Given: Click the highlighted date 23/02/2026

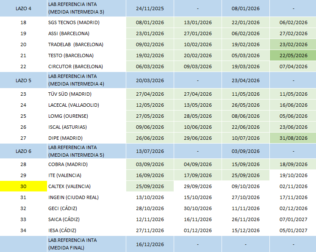Looking at the screenshot, I should pyautogui.click(x=293, y=44).
